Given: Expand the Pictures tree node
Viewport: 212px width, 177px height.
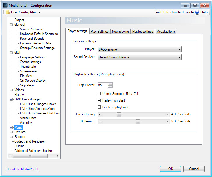Looking at the screenshot, I should (x=11, y=132).
